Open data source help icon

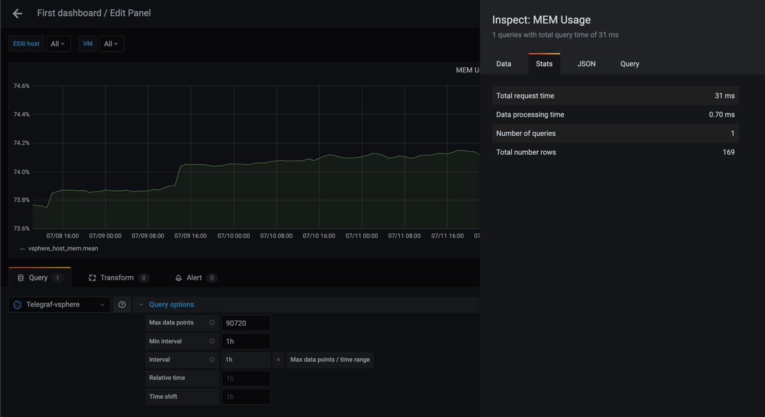122,305
